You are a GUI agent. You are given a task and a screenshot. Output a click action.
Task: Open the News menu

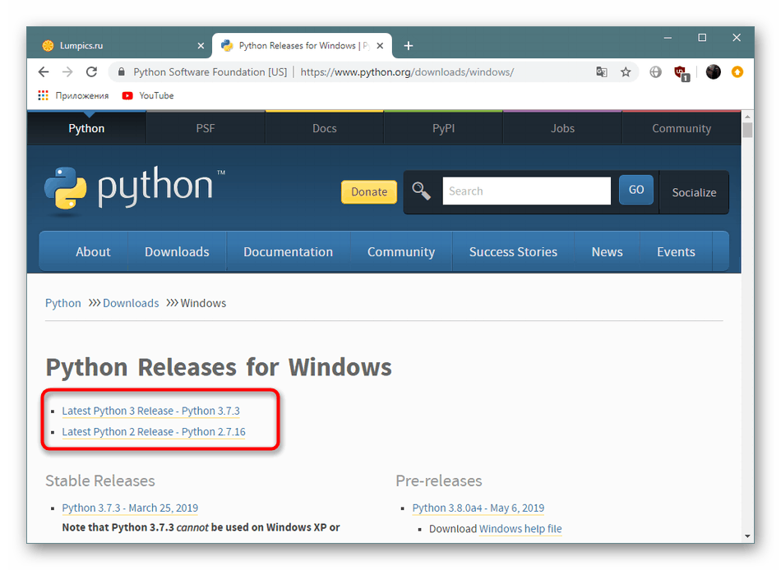tap(607, 252)
